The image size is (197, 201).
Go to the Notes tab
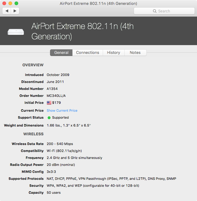(135, 52)
